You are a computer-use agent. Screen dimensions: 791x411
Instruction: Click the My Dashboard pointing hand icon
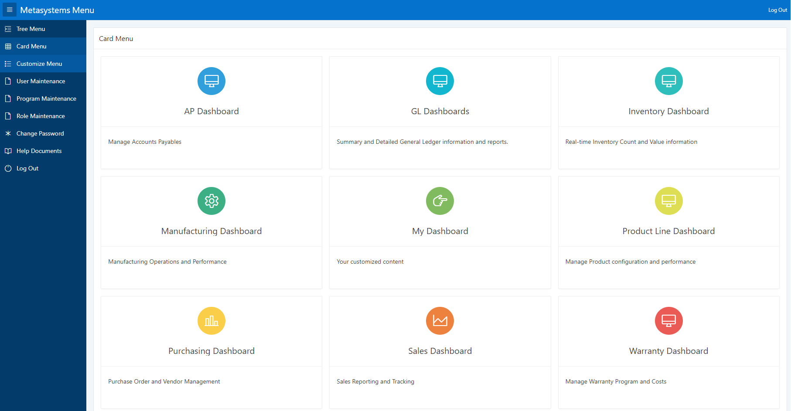(x=440, y=201)
